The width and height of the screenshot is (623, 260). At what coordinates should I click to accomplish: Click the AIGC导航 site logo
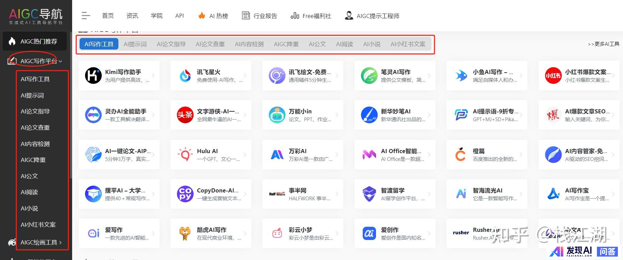click(36, 16)
